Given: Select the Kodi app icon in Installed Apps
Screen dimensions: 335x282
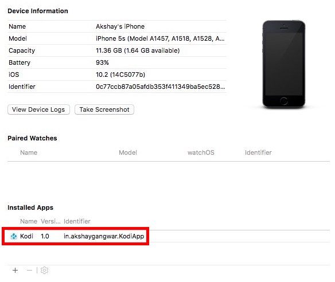Looking at the screenshot, I should 14,236.
